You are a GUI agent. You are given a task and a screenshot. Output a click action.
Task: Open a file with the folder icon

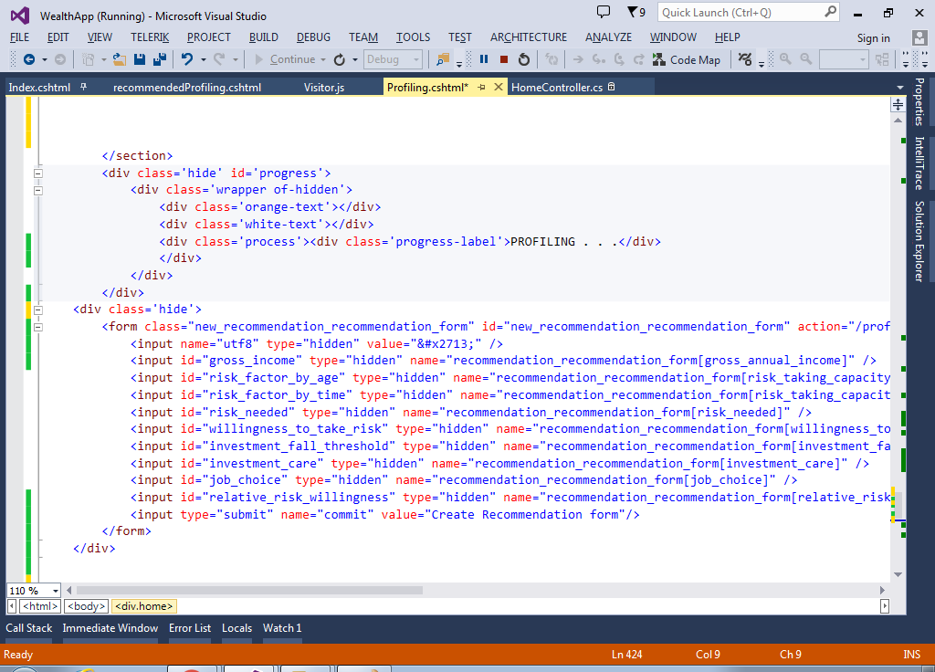coord(120,59)
